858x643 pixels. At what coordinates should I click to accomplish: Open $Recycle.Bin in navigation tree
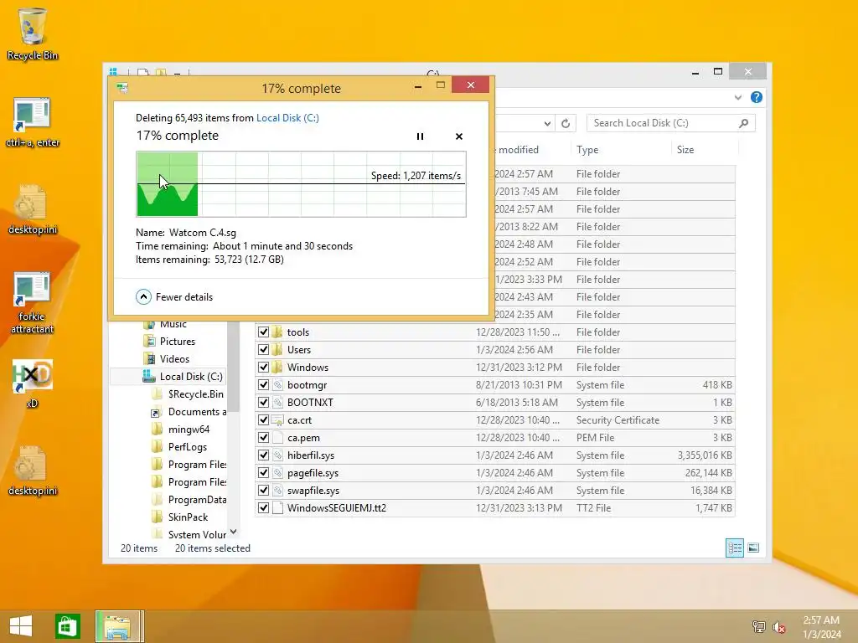[195, 394]
